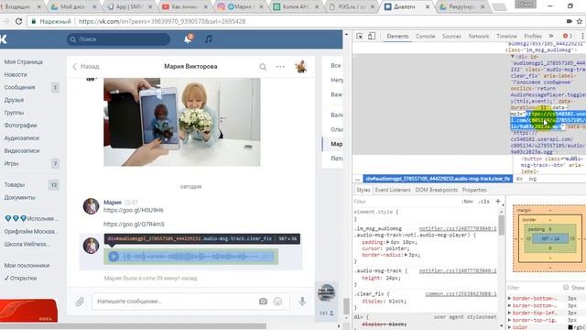This screenshot has width=586, height=330.
Task: Collapse the audiomsg div node triangle
Action: tap(513, 57)
